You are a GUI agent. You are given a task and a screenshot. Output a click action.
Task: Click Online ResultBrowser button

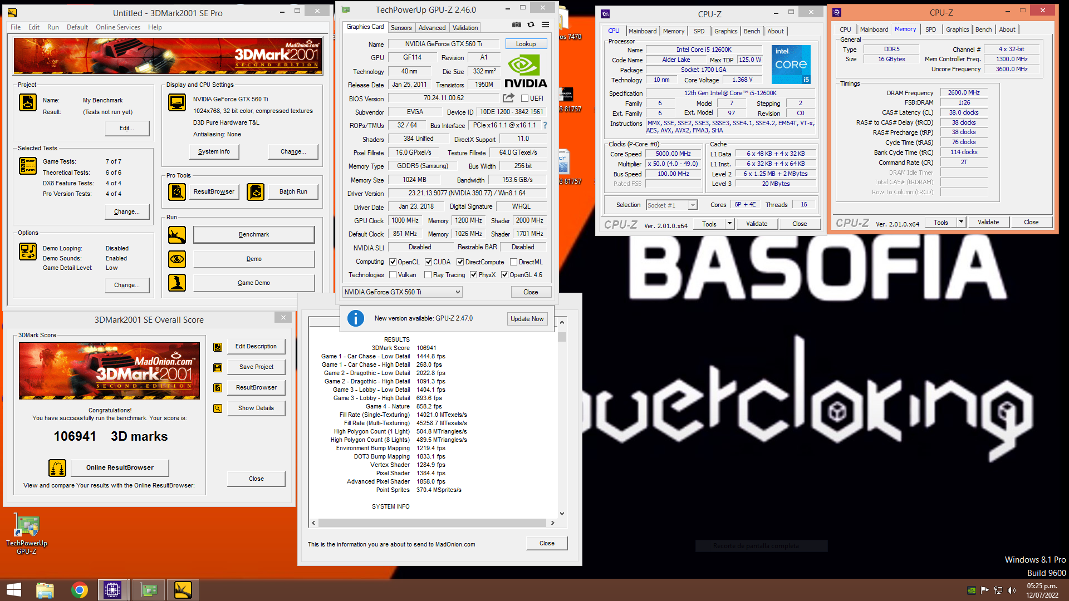coord(120,468)
